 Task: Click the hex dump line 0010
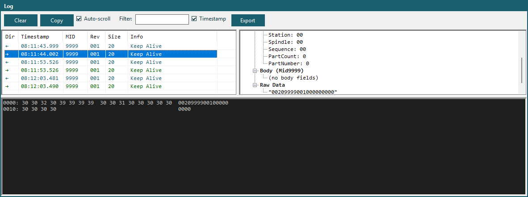96,109
